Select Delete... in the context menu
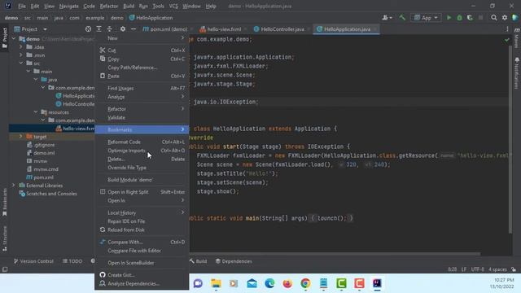The height and width of the screenshot is (293, 521). coord(142,160)
